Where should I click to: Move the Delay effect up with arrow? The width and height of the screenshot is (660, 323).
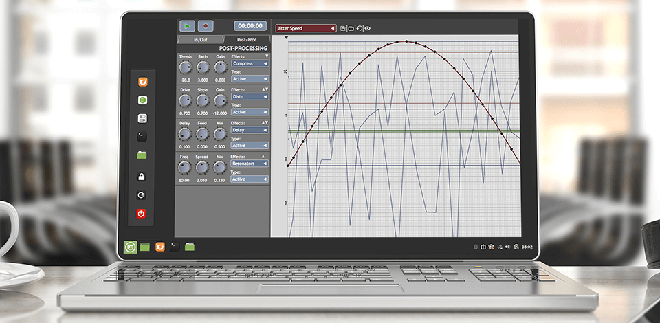(x=263, y=122)
